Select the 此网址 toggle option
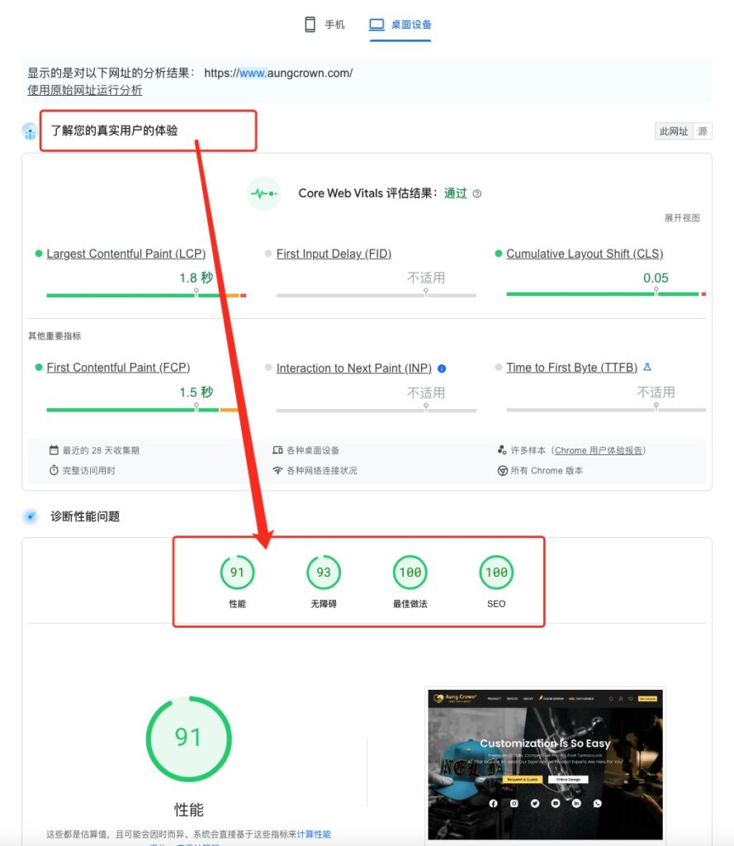This screenshot has width=734, height=846. point(673,131)
